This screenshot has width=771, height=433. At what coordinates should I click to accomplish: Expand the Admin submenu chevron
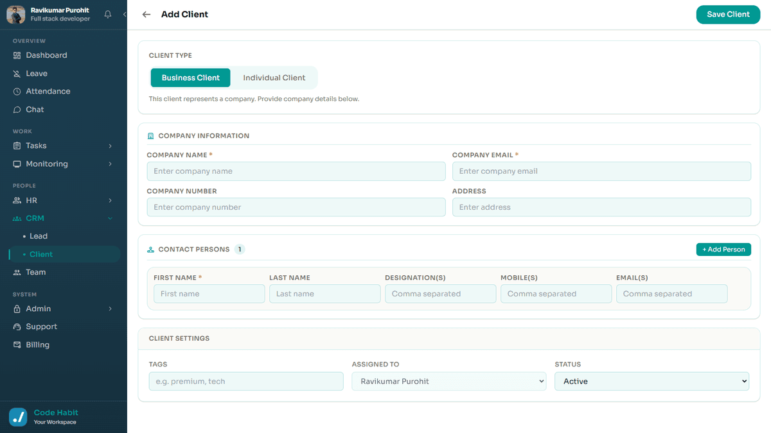[111, 309]
